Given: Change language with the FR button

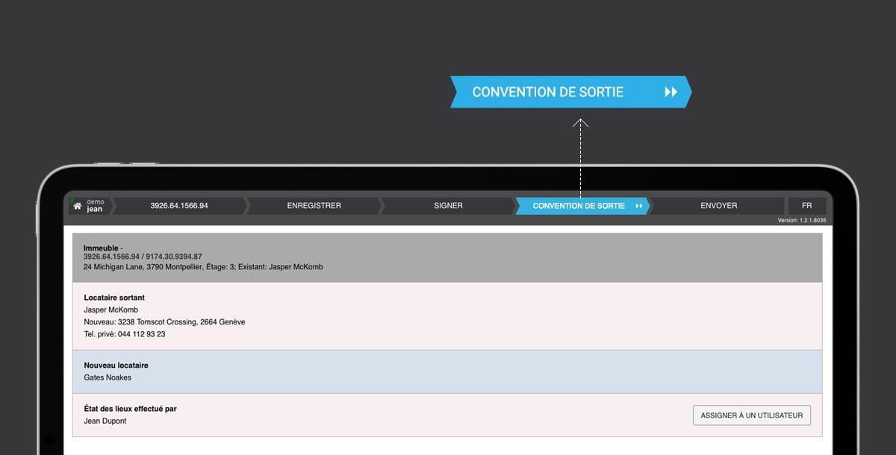Looking at the screenshot, I should click(x=807, y=206).
